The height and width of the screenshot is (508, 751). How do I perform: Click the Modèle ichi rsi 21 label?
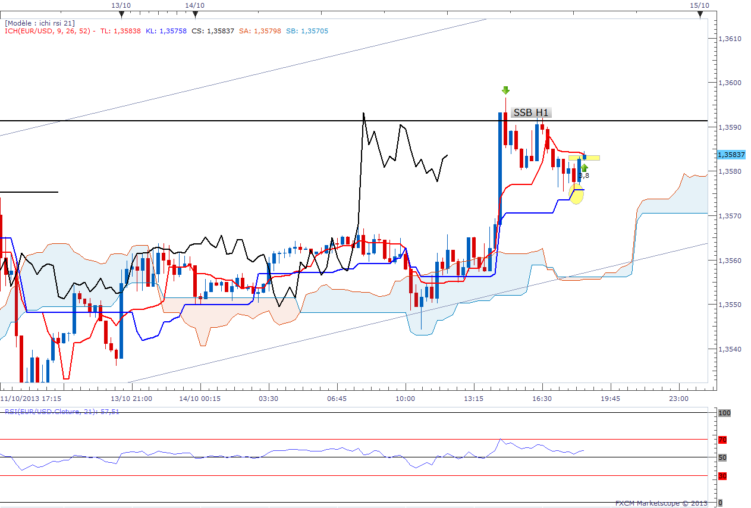coord(40,23)
